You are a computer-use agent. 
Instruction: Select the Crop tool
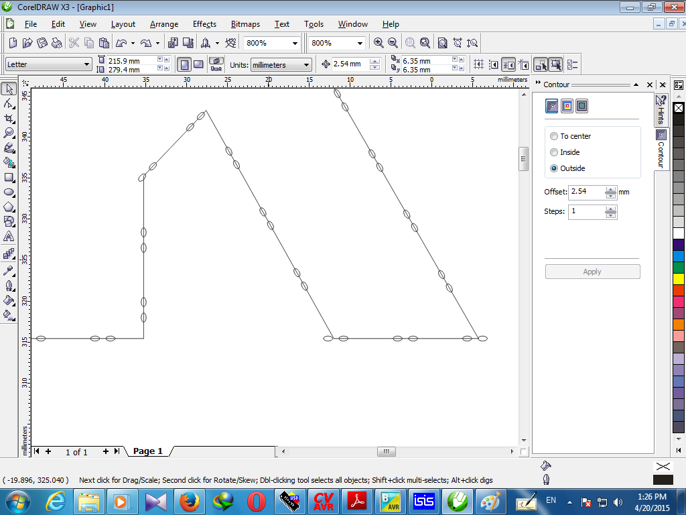coord(9,118)
